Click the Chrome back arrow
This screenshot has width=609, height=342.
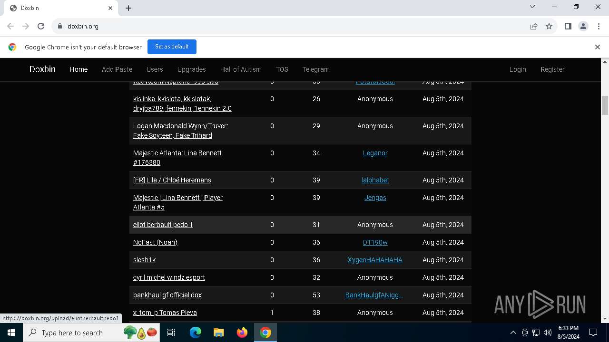pos(10,26)
